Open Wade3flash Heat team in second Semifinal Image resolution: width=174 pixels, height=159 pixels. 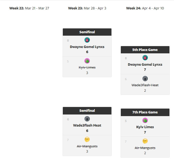click(87, 125)
